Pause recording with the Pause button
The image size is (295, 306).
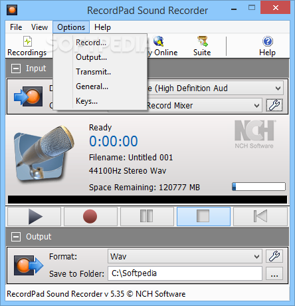(x=147, y=216)
